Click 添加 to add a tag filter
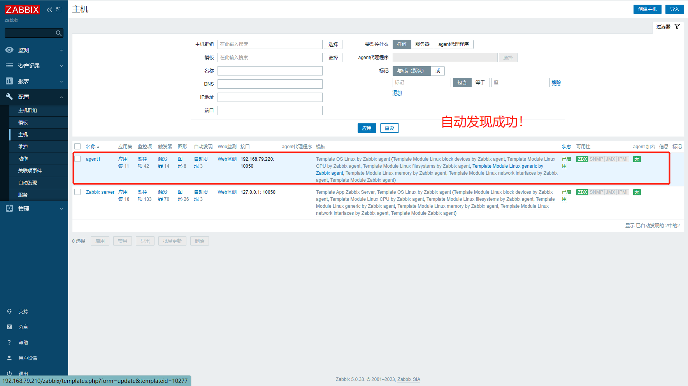The height and width of the screenshot is (386, 688). click(x=397, y=93)
